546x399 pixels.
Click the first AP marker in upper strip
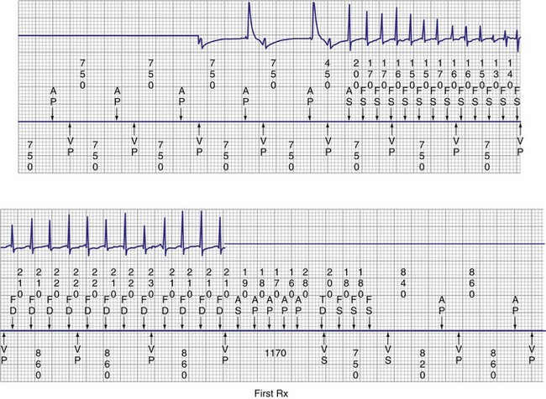coord(52,95)
